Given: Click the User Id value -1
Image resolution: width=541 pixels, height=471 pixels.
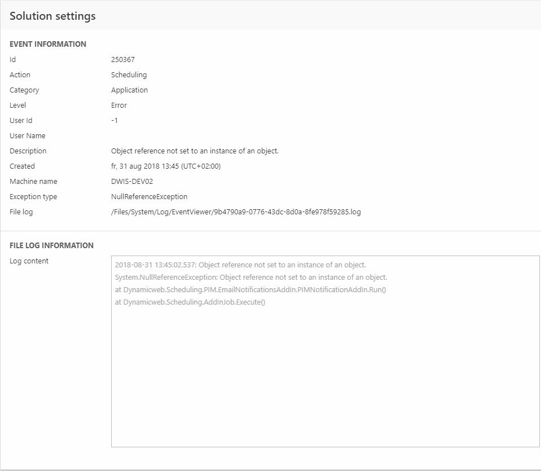Looking at the screenshot, I should pyautogui.click(x=115, y=121).
